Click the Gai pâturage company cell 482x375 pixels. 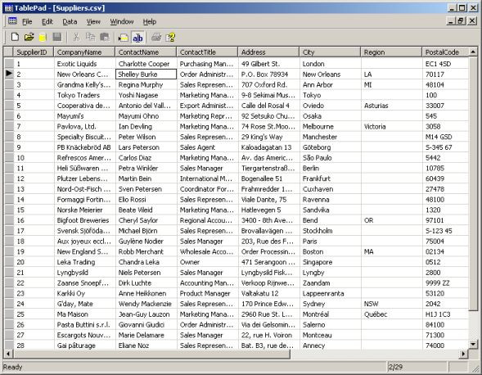pyautogui.click(x=84, y=346)
